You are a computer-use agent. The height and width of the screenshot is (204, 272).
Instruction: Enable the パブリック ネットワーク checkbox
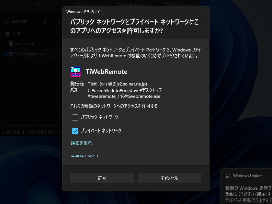(x=75, y=118)
